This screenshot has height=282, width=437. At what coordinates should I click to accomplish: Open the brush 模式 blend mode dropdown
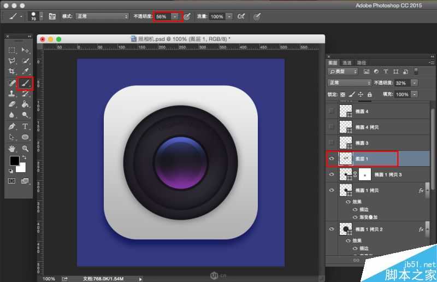point(102,17)
